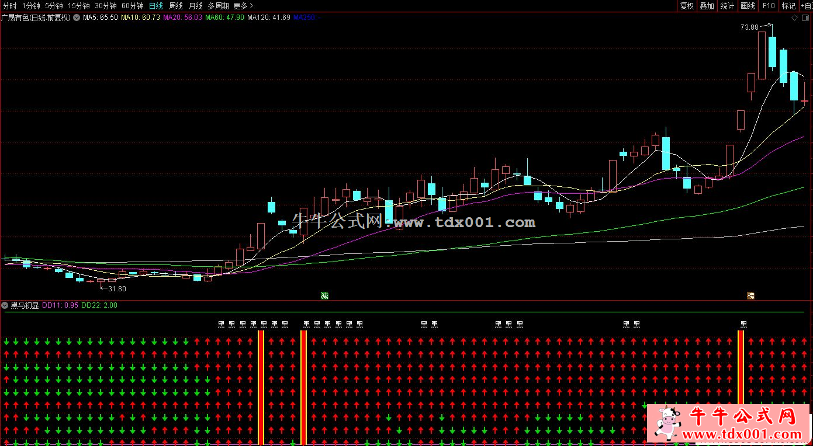Switch to the 周线 weekly chart tab

click(175, 6)
